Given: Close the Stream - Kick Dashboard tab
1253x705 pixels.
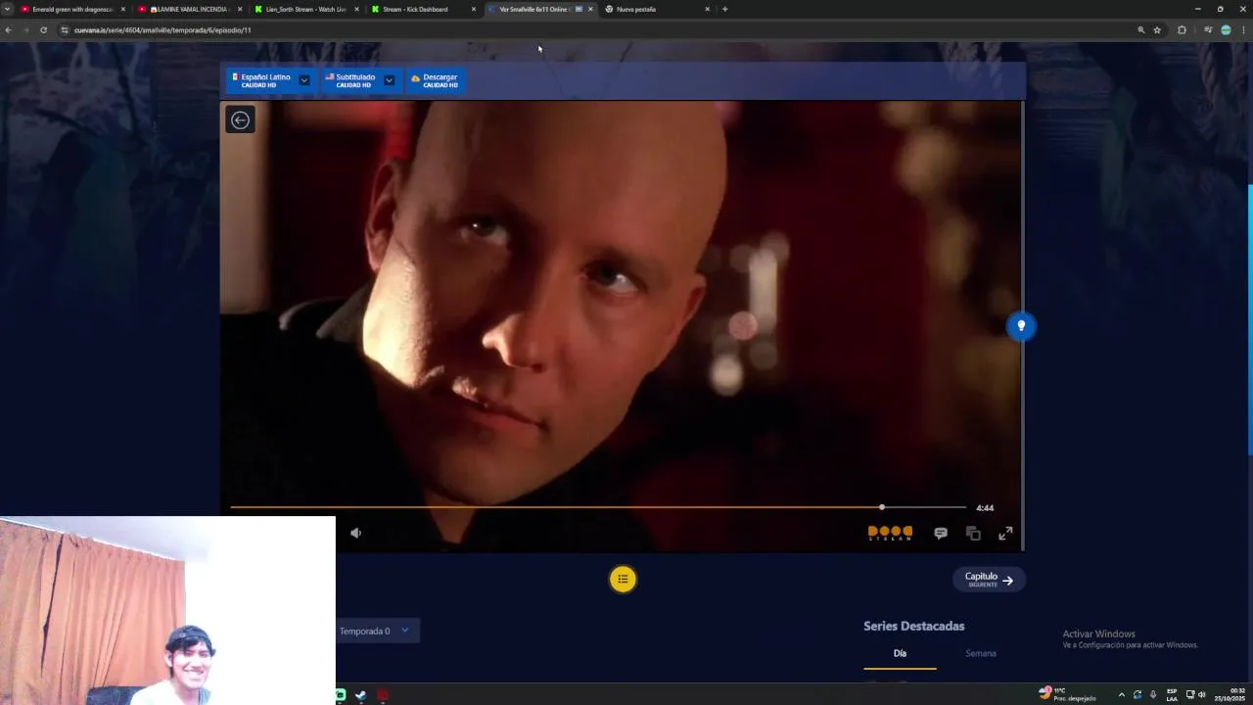Looking at the screenshot, I should pos(474,9).
